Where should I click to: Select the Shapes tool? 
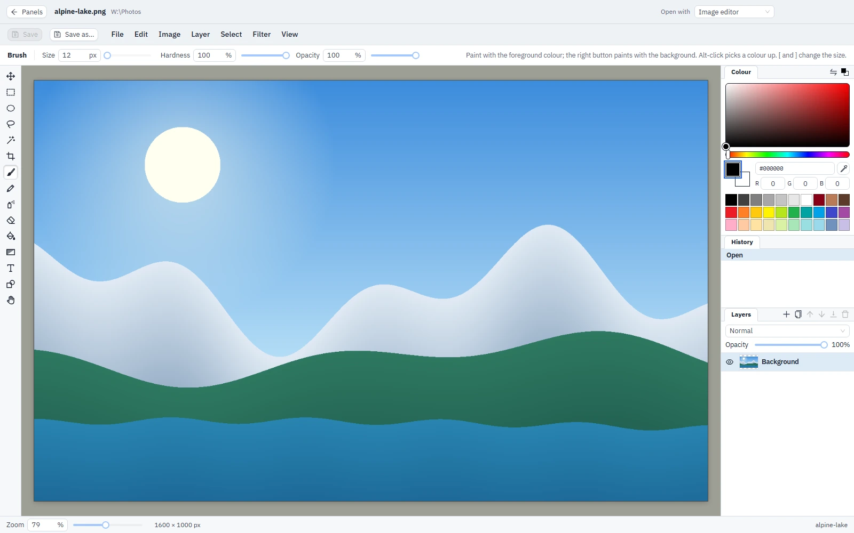[x=11, y=284]
